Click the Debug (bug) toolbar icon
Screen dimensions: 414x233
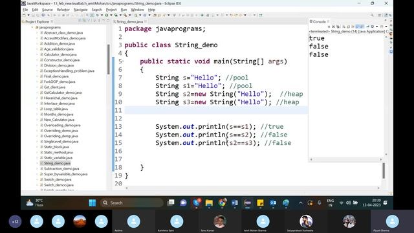(97, 15)
